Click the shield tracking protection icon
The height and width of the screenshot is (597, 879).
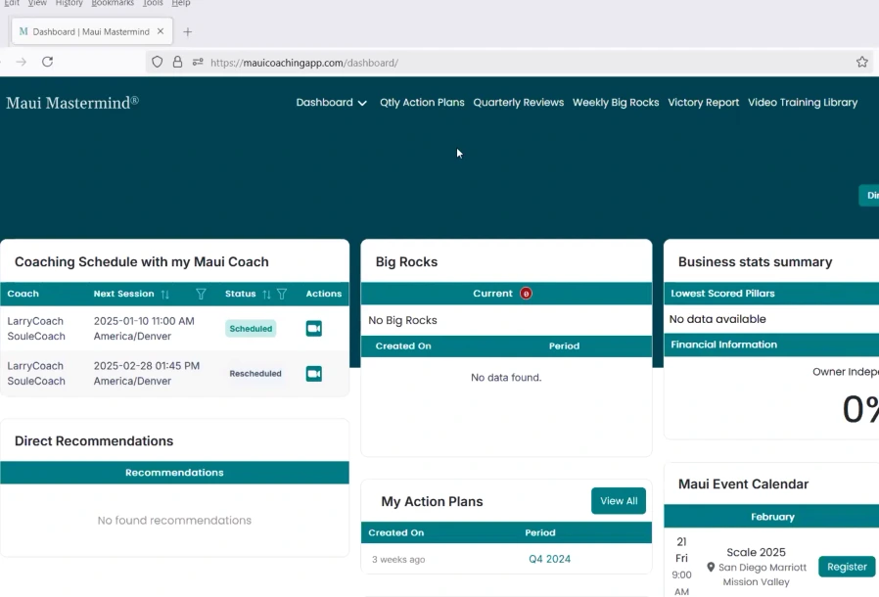pyautogui.click(x=157, y=62)
